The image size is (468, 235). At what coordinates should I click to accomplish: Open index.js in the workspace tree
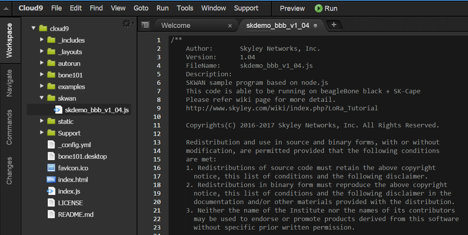(x=69, y=191)
